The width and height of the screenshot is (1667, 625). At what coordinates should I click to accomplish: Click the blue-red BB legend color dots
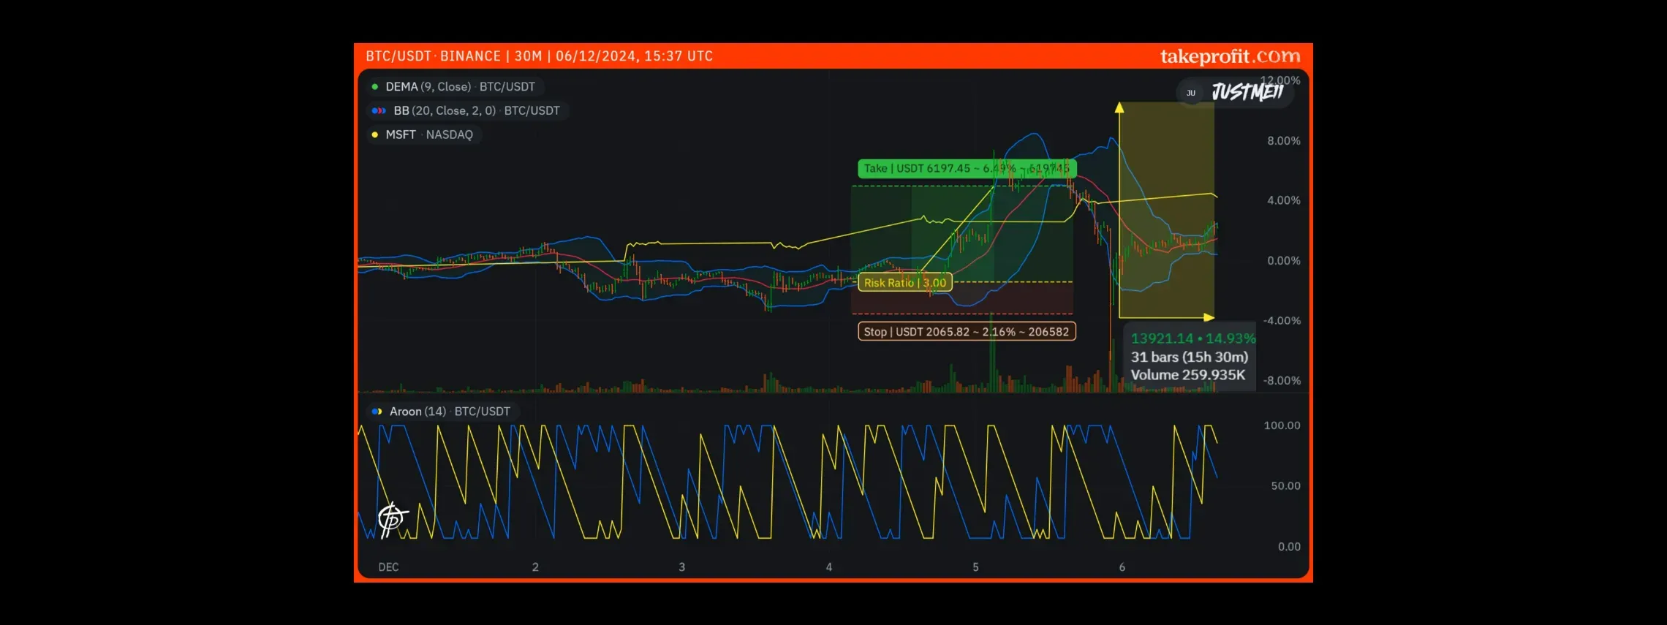(379, 111)
